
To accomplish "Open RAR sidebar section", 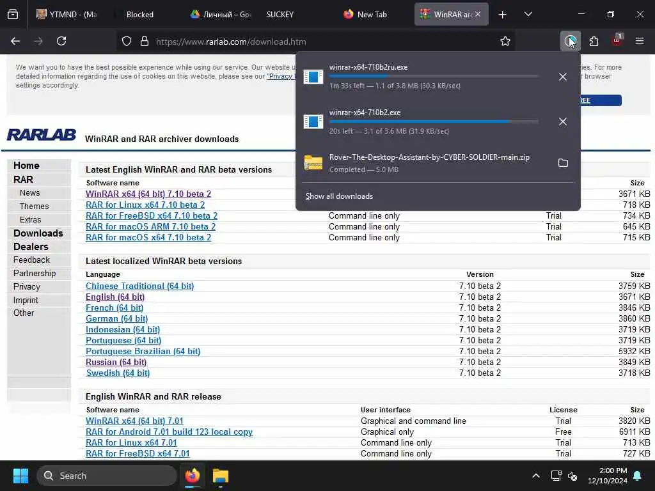I will click(x=23, y=180).
